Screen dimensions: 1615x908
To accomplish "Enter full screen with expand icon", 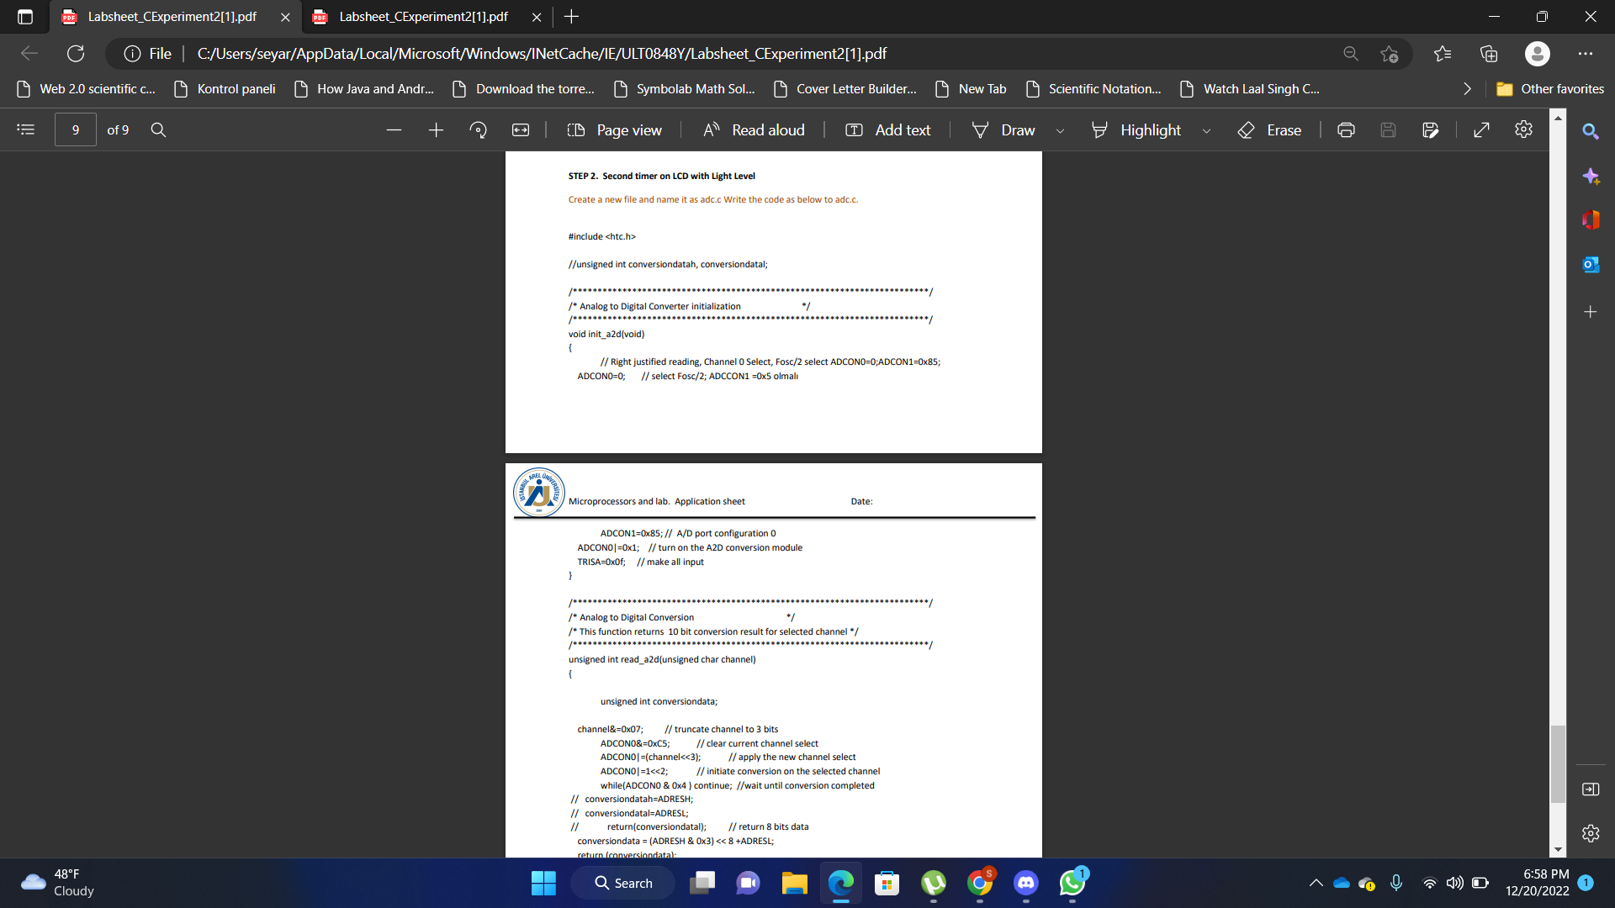I will [1482, 129].
